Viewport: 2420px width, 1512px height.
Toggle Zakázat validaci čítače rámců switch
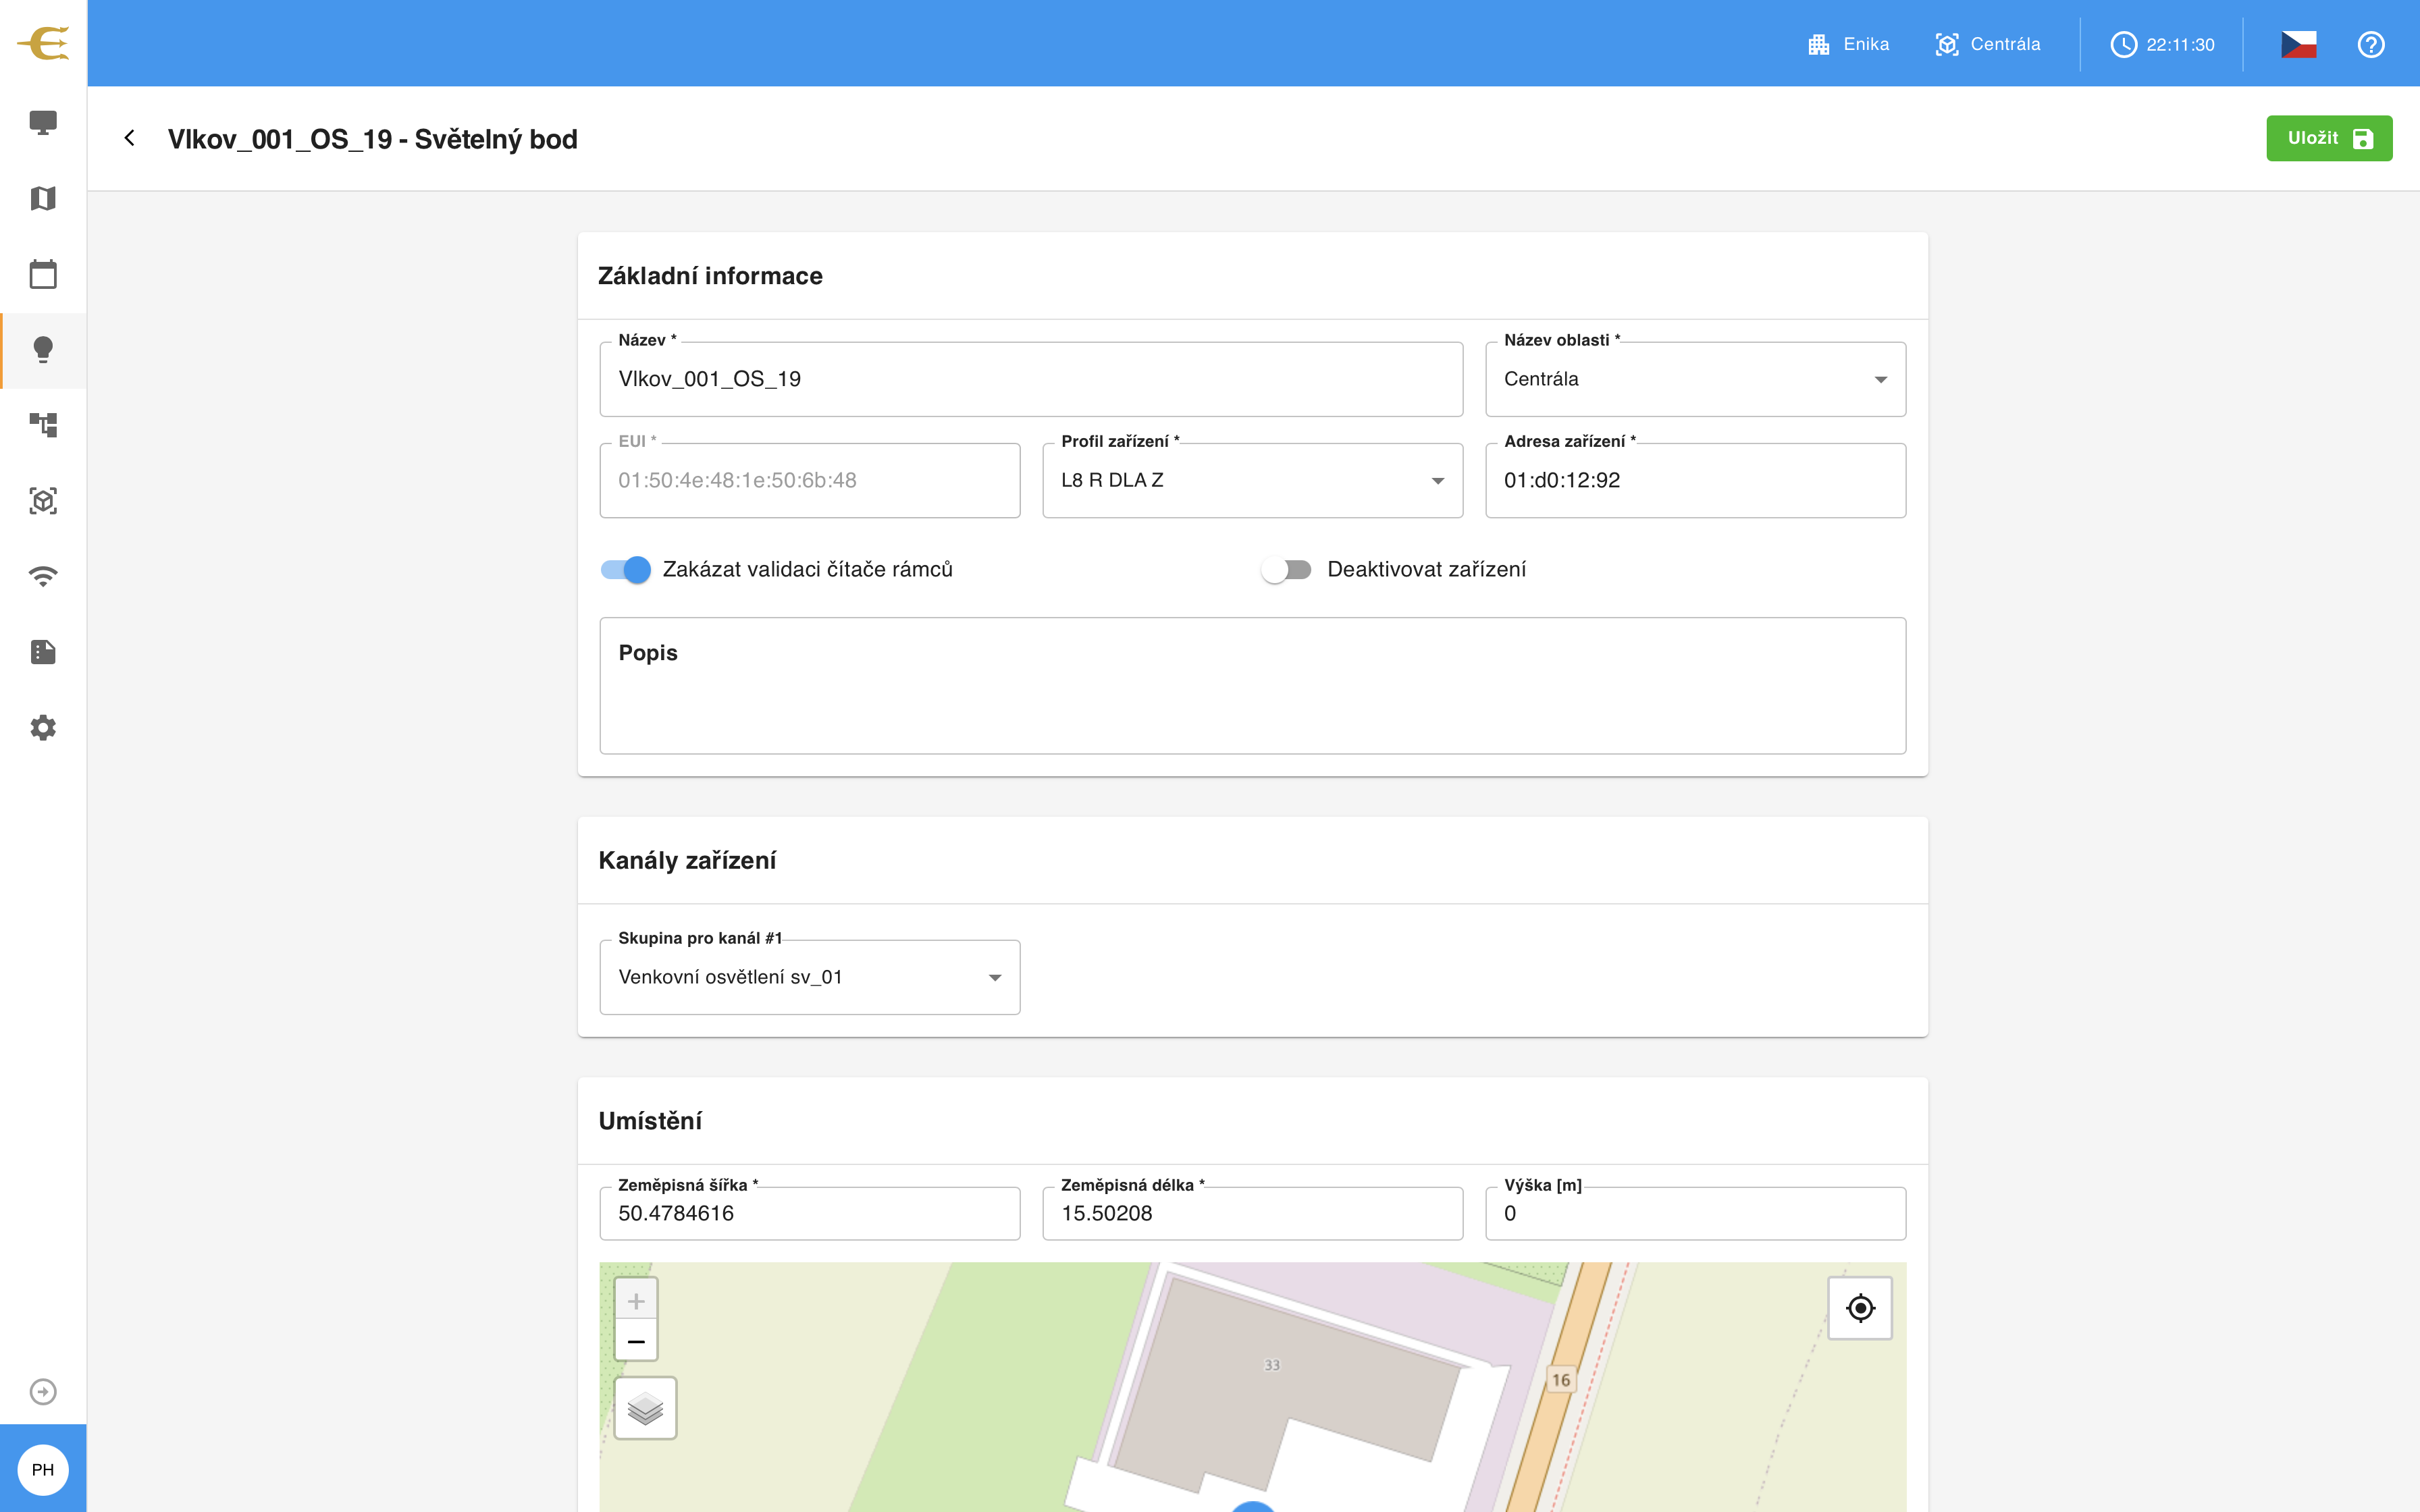pos(626,569)
